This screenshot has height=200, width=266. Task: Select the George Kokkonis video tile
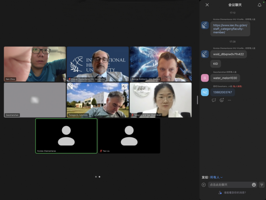point(160,64)
